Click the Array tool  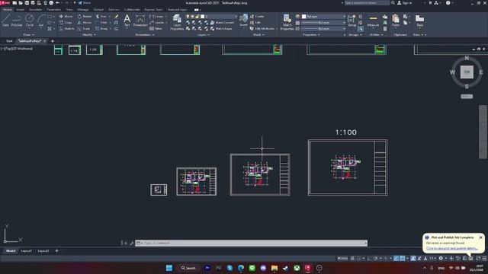point(101,29)
